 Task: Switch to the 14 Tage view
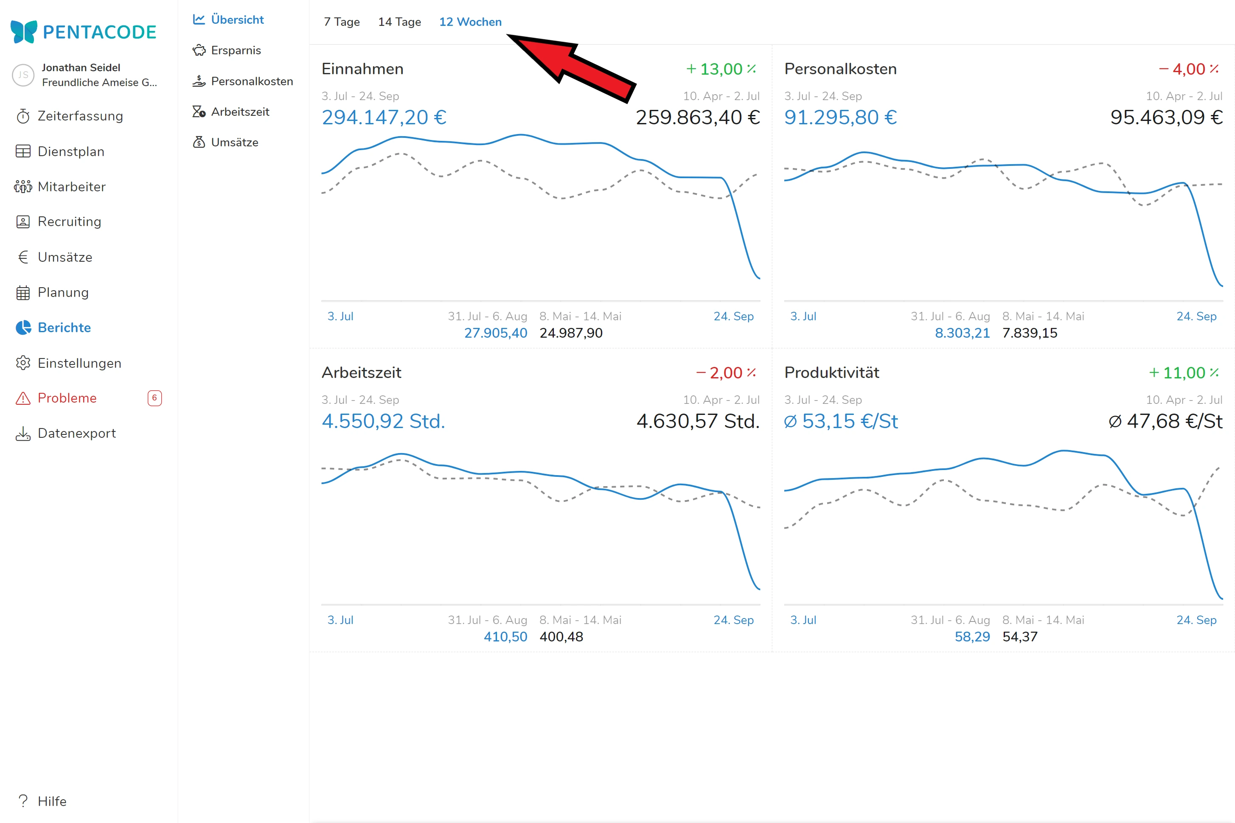399,22
